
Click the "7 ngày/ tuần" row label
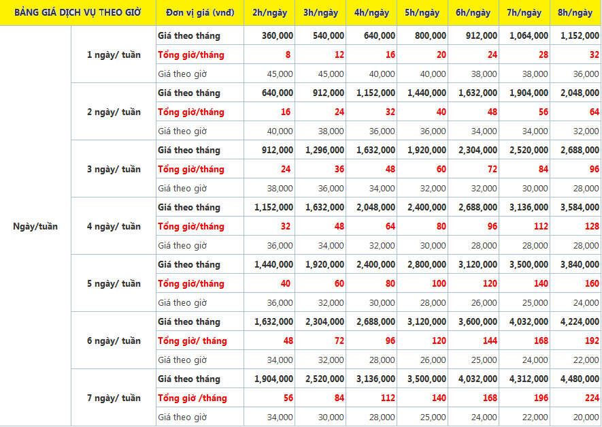(114, 398)
